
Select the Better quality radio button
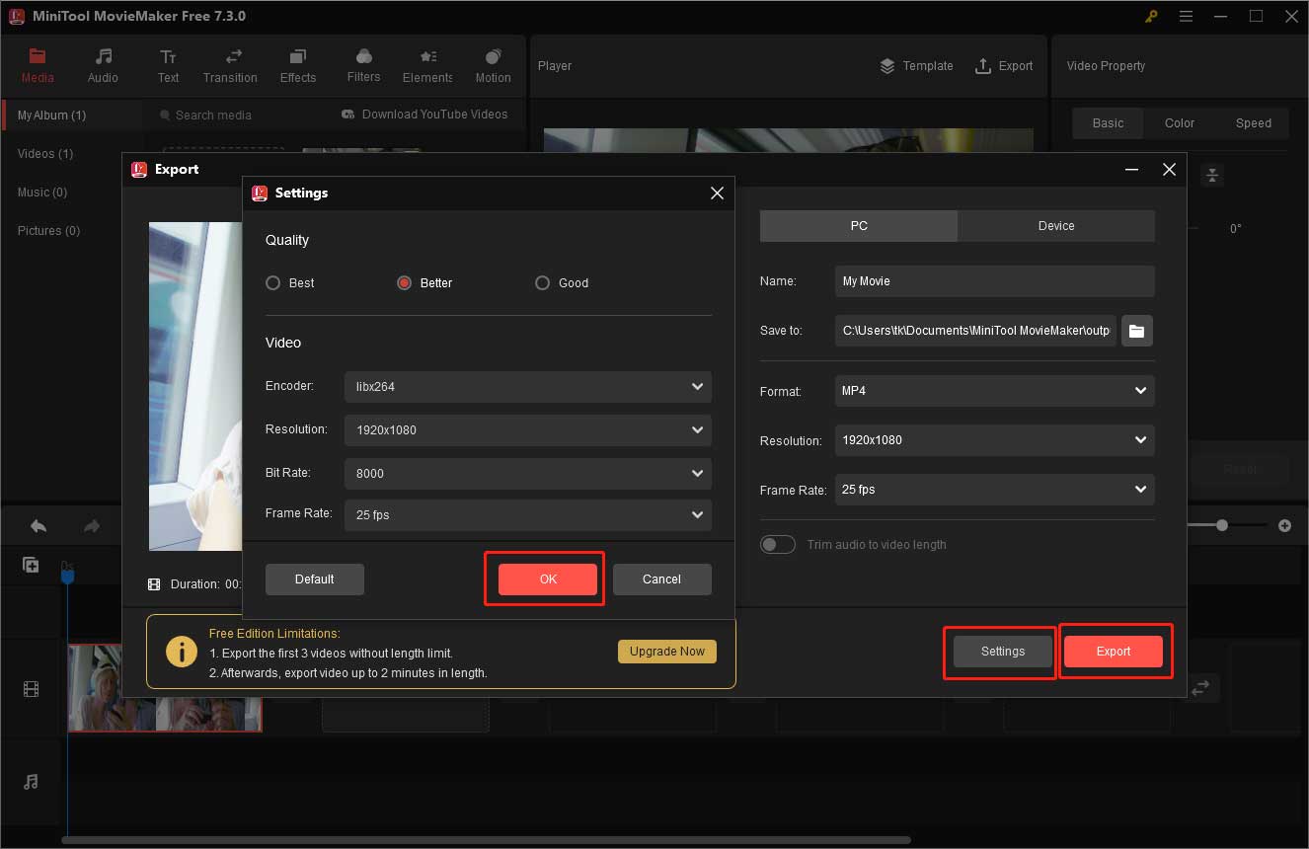404,283
